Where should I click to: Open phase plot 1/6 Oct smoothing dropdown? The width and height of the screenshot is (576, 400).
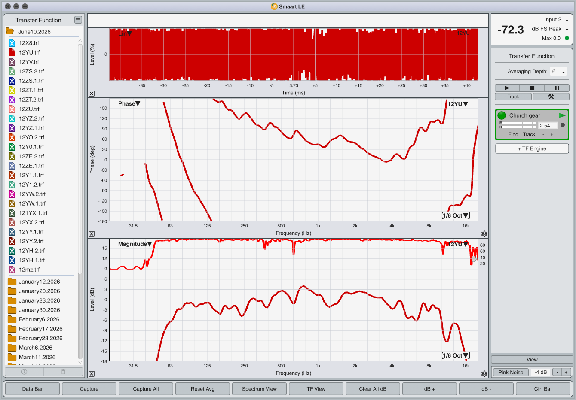(x=456, y=215)
